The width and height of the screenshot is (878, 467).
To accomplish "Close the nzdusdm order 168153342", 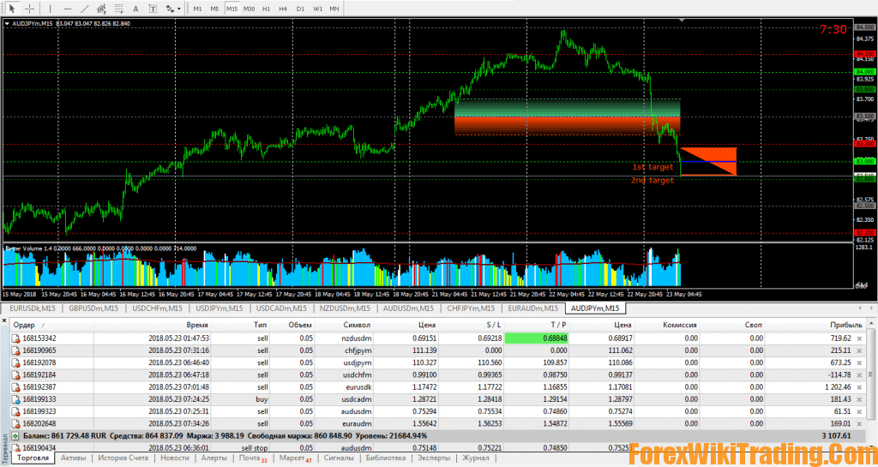I will pos(859,338).
